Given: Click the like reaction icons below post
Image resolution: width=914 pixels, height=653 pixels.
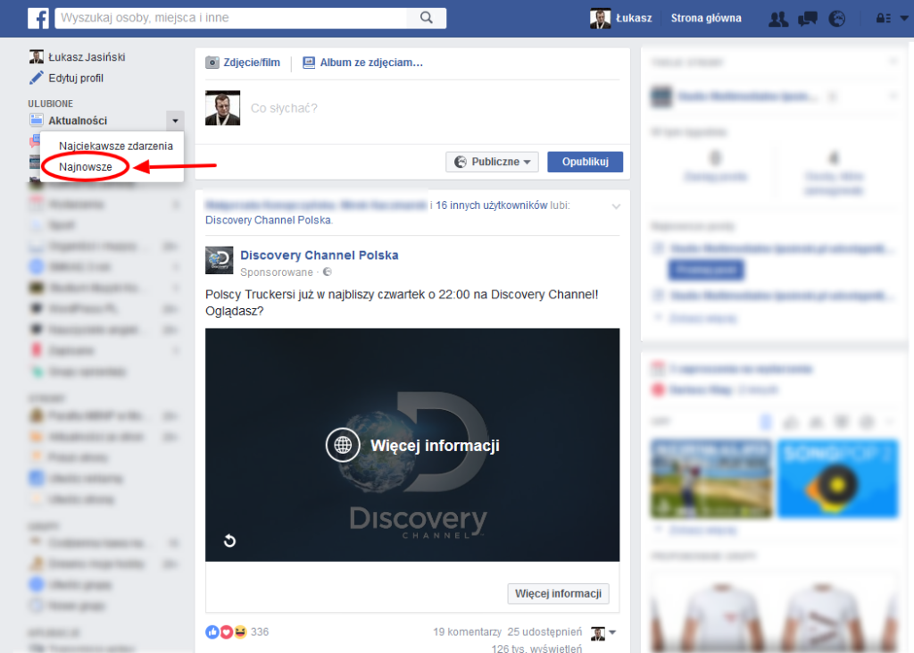Looking at the screenshot, I should 227,632.
